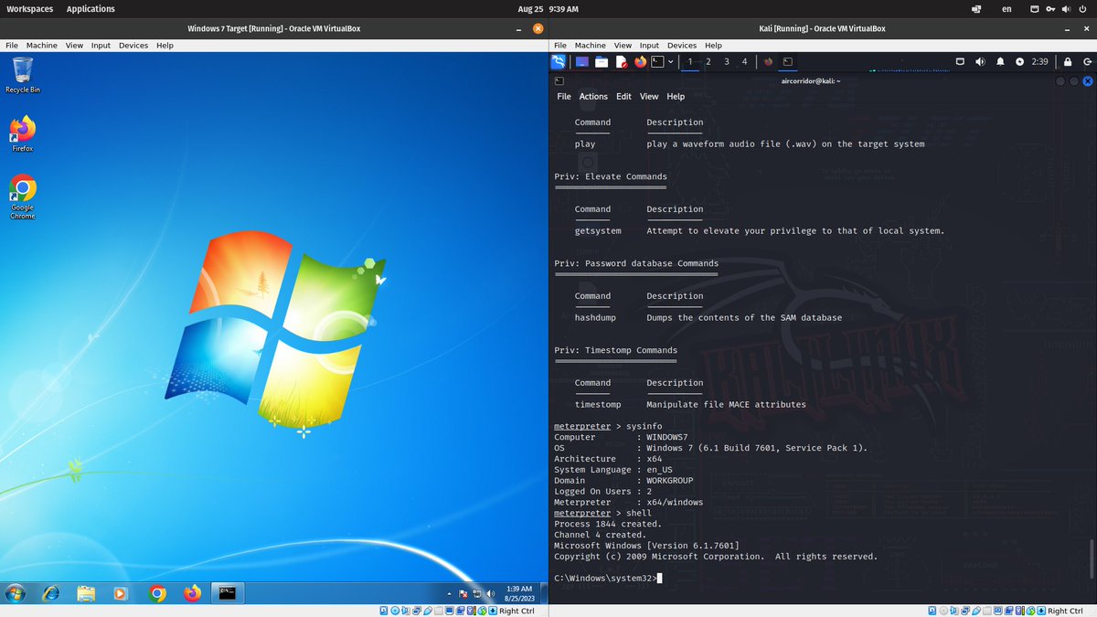Launch the text editor from Kali panel
This screenshot has height=617, width=1097.
622,61
